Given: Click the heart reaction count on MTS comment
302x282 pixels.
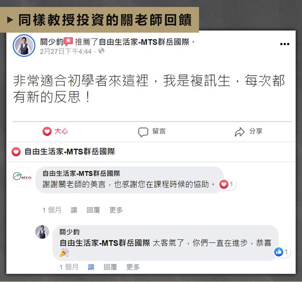Looking at the screenshot, I should click(x=226, y=184).
